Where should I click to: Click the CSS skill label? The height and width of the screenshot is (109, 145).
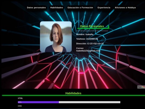[20, 106]
